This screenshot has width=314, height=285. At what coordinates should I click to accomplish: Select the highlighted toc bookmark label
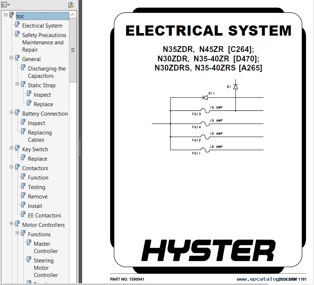[x=42, y=16]
